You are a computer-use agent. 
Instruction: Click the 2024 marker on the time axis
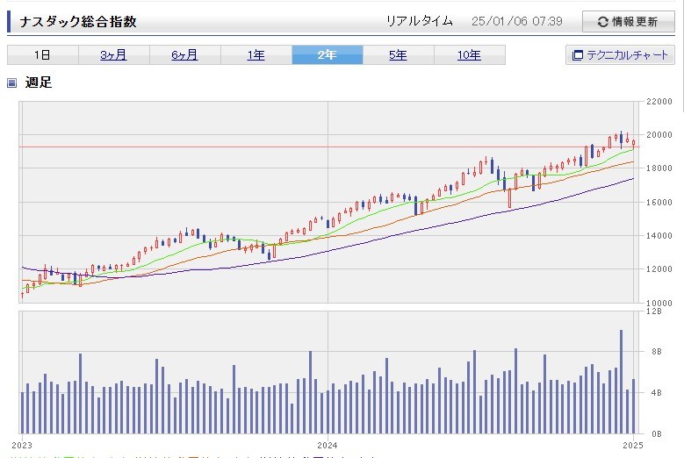tap(328, 445)
